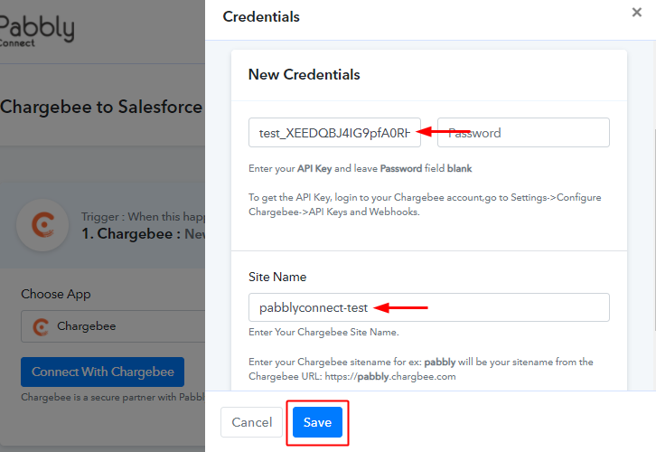
Task: Click the Connect With Chargebee button
Action: pyautogui.click(x=102, y=372)
